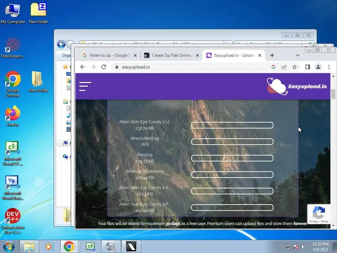Image resolution: width=337 pixels, height=253 pixels.
Task: Open the X application taskbar icon
Action: pos(131,246)
